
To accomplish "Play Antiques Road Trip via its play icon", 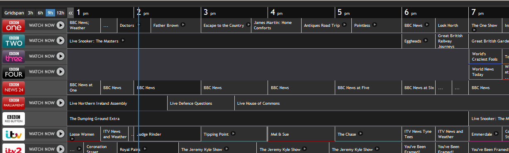I will tap(344, 25).
